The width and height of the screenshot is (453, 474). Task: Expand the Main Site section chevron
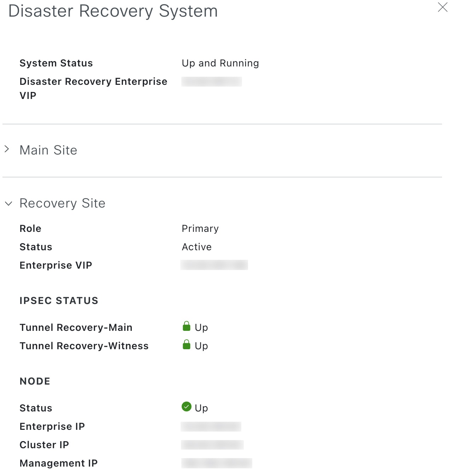pos(7,149)
